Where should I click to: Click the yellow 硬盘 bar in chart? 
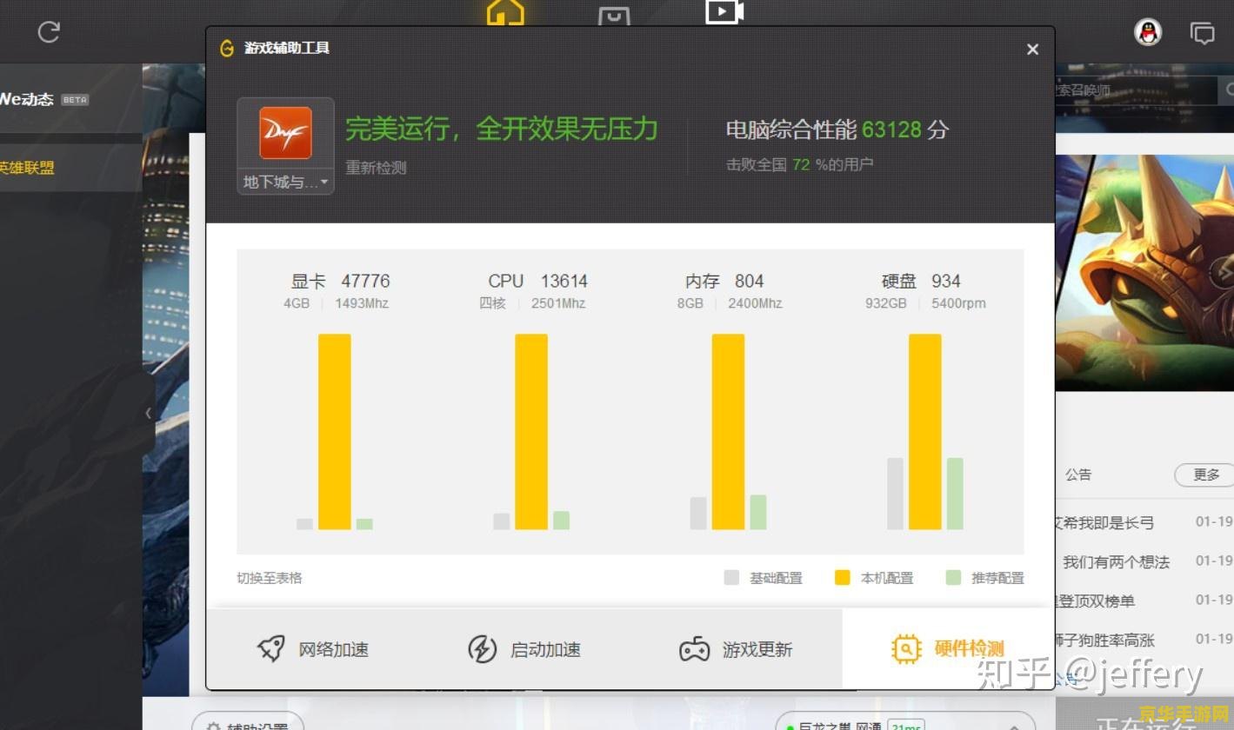click(x=925, y=432)
